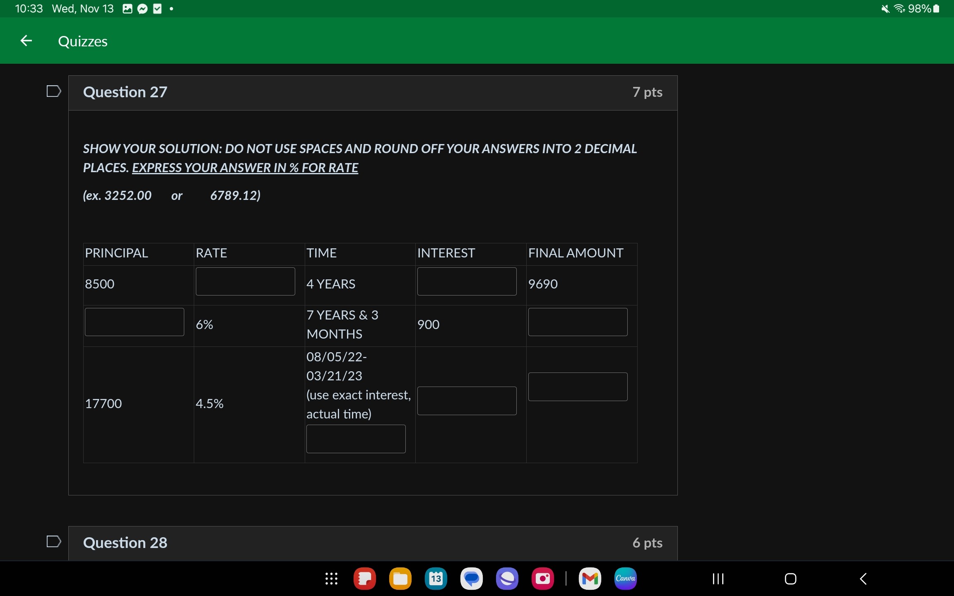Open the Calendar app icon
The height and width of the screenshot is (596, 954).
click(x=436, y=579)
